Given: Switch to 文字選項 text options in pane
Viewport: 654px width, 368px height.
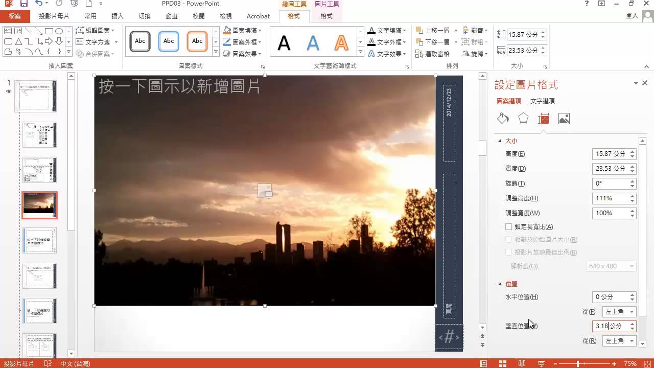Looking at the screenshot, I should [x=543, y=101].
